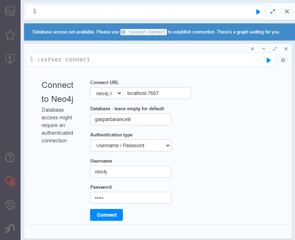Screen dimensions: 295x240
Task: Click the Password field
Action: click(x=131, y=198)
